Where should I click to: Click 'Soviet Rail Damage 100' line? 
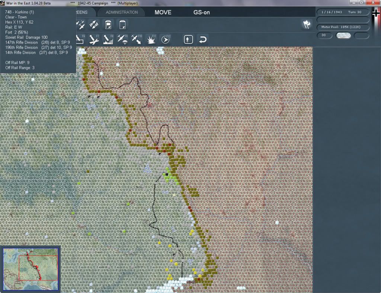pyautogui.click(x=26, y=38)
